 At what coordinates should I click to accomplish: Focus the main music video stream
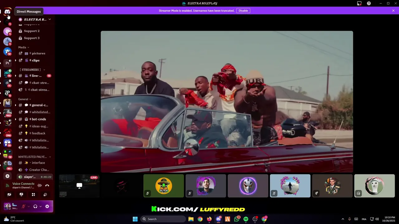click(227, 101)
